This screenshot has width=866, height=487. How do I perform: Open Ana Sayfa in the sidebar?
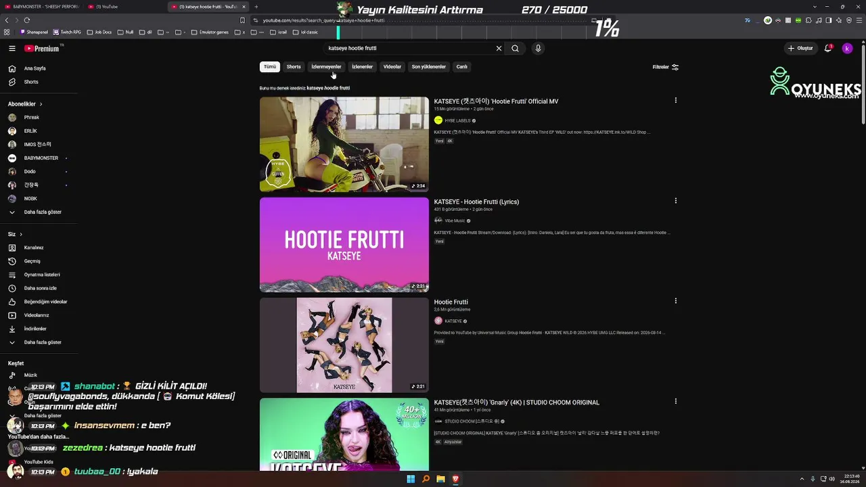pyautogui.click(x=39, y=68)
